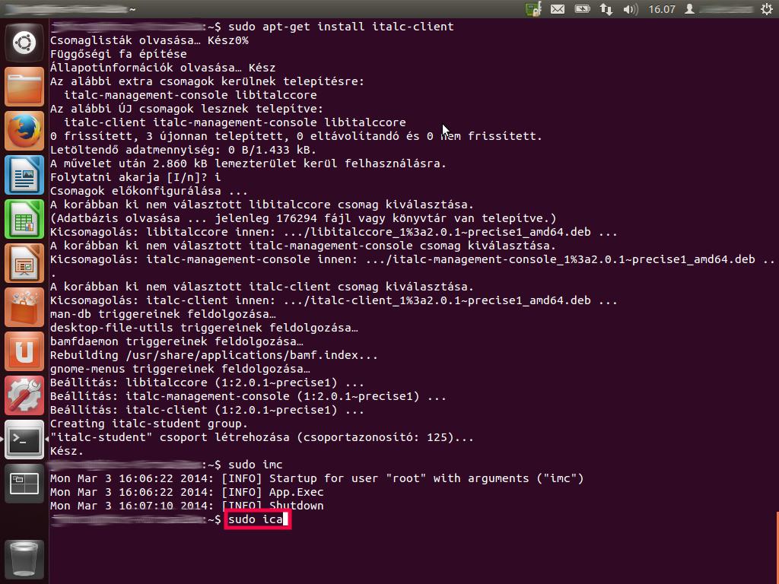The width and height of the screenshot is (779, 584).
Task: Open Ubuntu One launcher icon
Action: point(24,351)
